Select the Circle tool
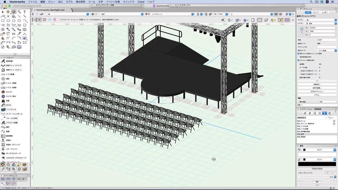Screen dimensions: 338x190 tap(14, 21)
